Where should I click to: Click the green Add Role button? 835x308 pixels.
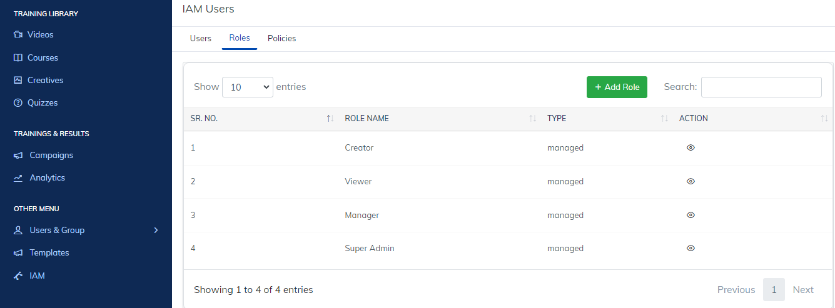pos(617,87)
